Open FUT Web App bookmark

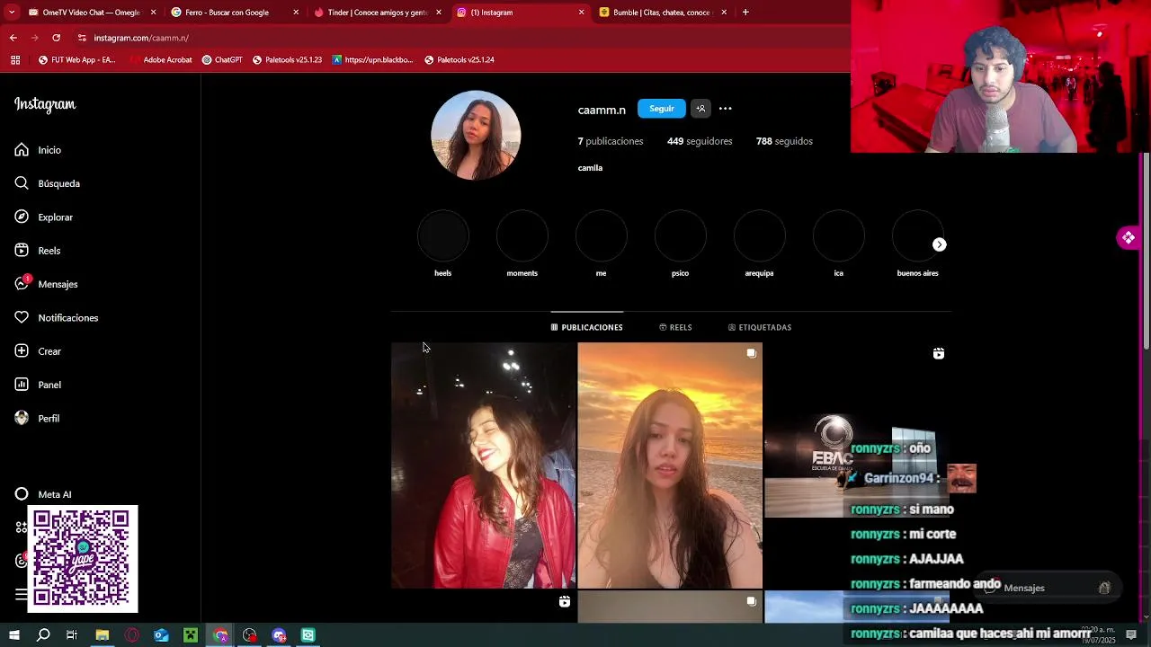(x=76, y=60)
